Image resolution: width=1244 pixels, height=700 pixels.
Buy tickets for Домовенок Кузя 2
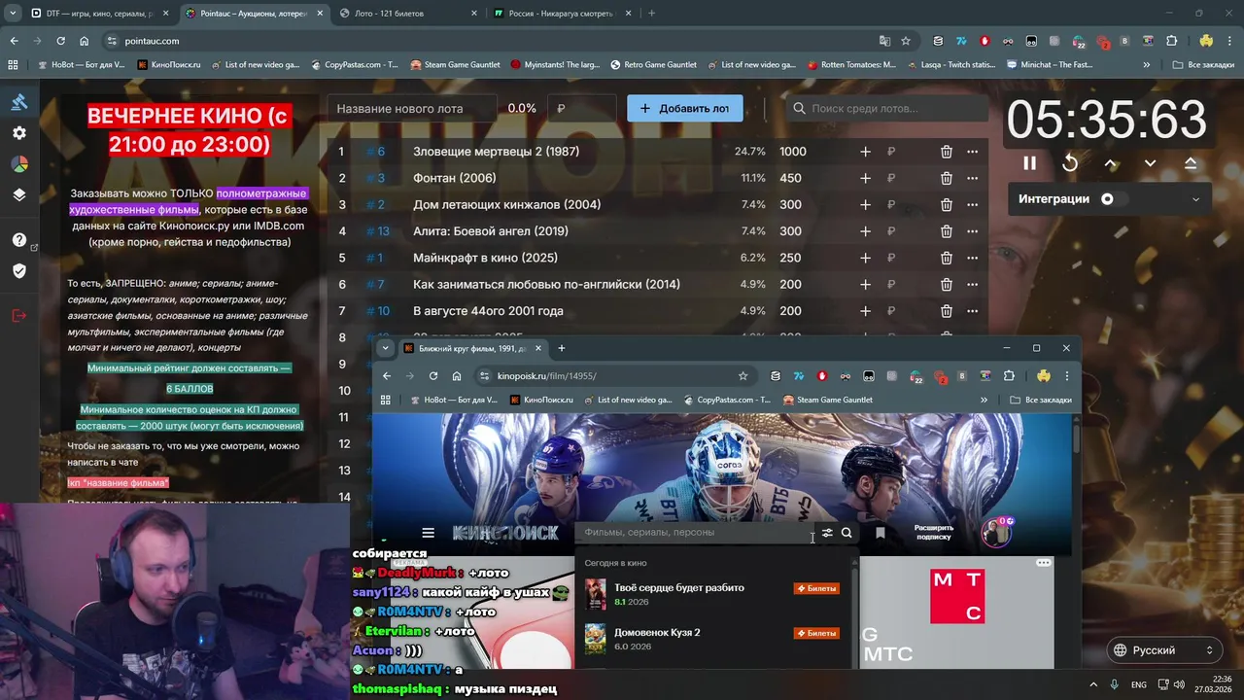pos(816,633)
